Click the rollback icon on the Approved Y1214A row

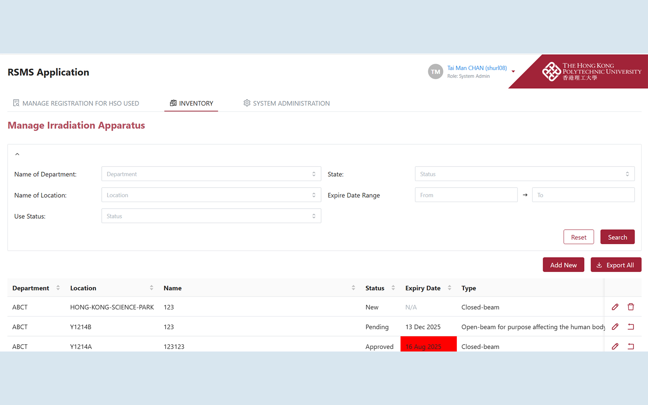point(631,346)
